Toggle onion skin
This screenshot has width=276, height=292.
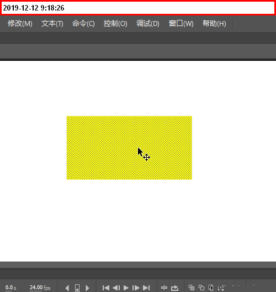[x=192, y=288]
